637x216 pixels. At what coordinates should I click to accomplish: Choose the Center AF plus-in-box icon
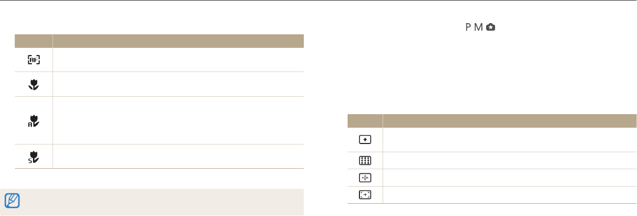click(365, 140)
